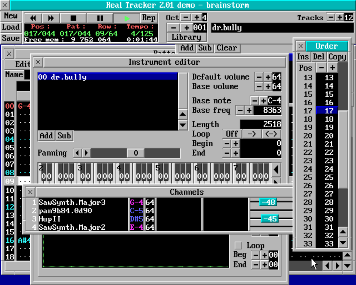
Task: Click Copy in the Order window
Action: point(337,57)
